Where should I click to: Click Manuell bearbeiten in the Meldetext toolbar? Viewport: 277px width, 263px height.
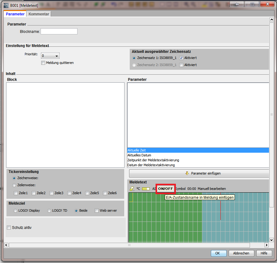click(212, 188)
